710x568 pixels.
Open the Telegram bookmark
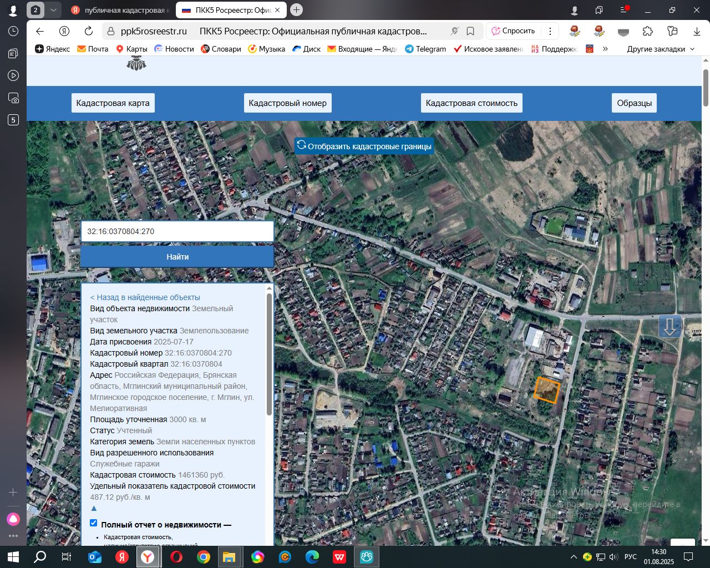coord(425,49)
